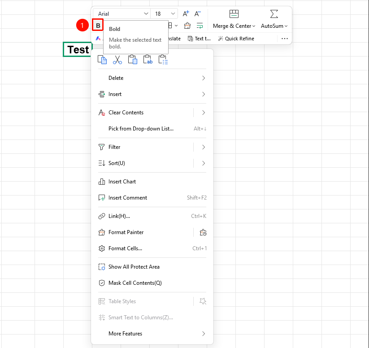This screenshot has height=348, width=369.
Task: Click the continuous Format Painter icon beside Format Painter
Action: (x=203, y=232)
